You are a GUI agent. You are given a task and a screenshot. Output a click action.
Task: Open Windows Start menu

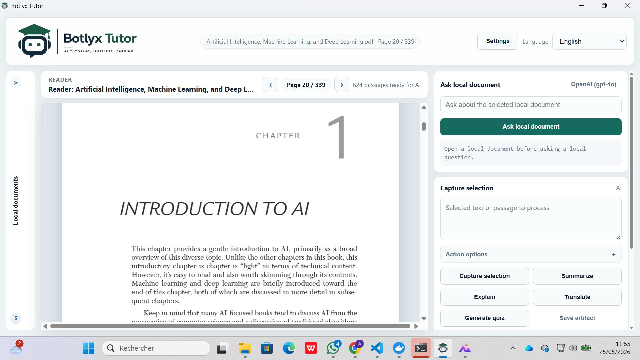[88, 348]
